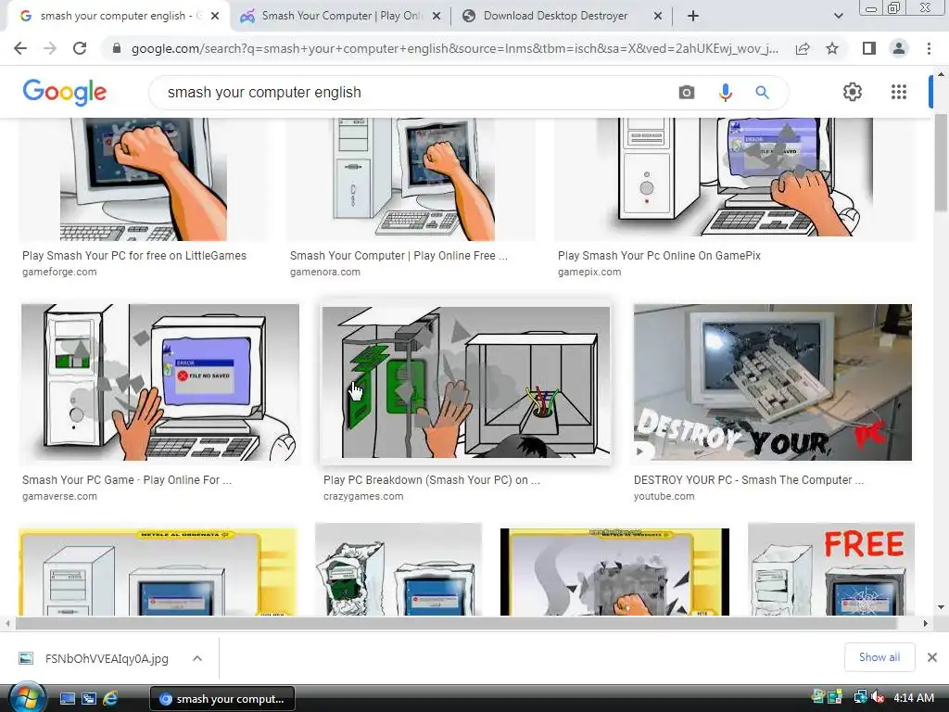Image resolution: width=949 pixels, height=712 pixels.
Task: Open the gamaverse.com Smash Your PC image
Action: click(x=159, y=382)
